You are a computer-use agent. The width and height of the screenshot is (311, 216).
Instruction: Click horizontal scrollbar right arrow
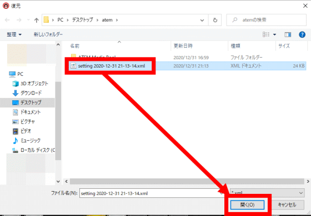[x=308, y=182]
